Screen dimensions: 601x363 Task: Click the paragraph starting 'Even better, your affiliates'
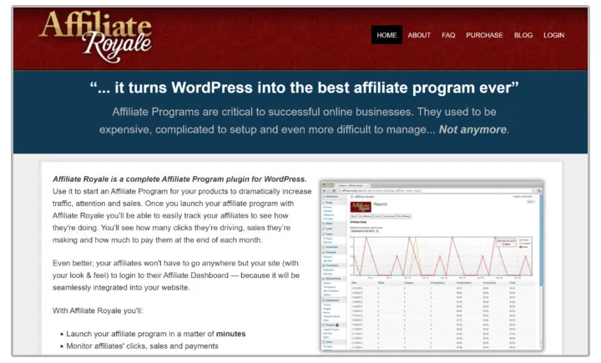(176, 275)
